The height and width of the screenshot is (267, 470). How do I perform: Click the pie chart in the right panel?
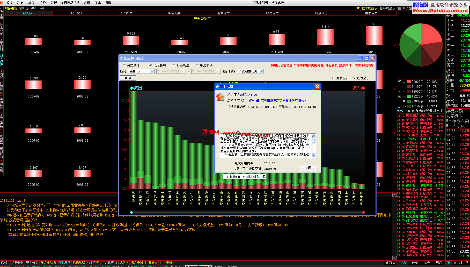tap(421, 45)
